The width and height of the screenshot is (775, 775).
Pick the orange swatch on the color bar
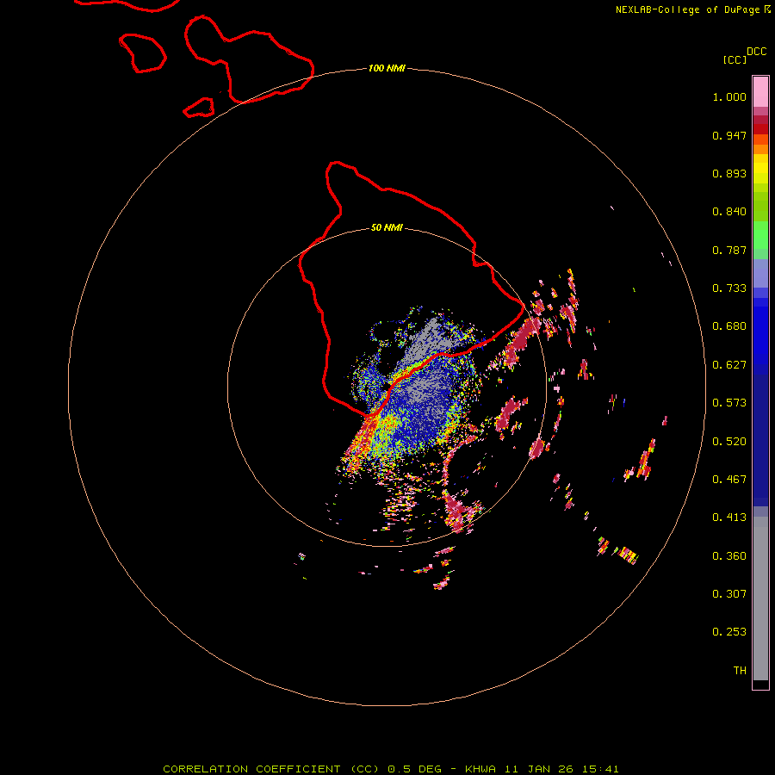(x=760, y=149)
